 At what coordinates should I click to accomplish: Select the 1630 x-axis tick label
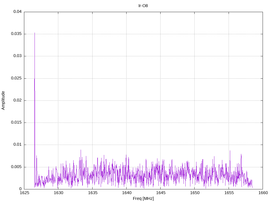coord(58,193)
